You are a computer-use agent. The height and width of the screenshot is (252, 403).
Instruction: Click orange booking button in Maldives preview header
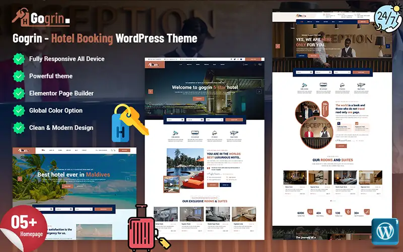tap(124, 150)
